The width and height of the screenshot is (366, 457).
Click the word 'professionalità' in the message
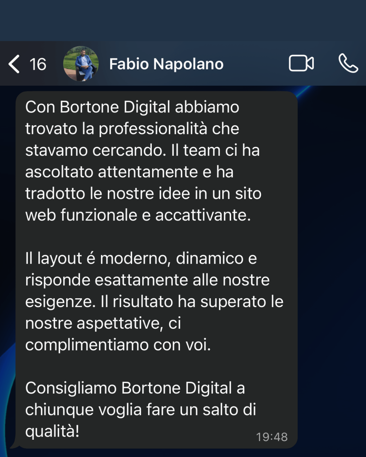(153, 129)
